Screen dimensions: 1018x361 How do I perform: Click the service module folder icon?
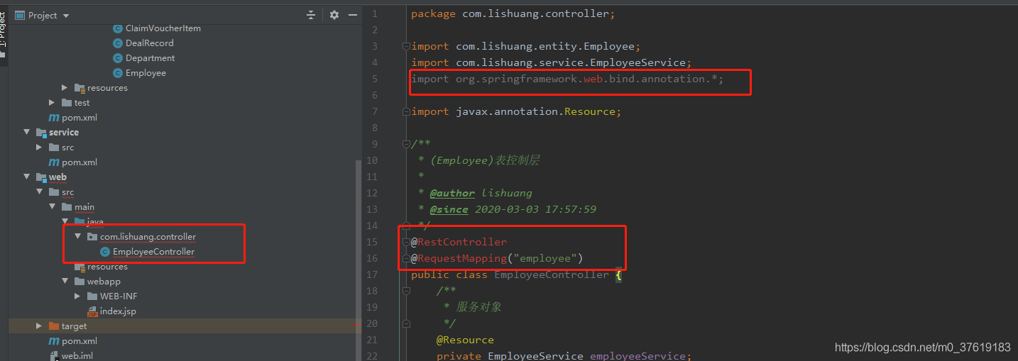41,133
